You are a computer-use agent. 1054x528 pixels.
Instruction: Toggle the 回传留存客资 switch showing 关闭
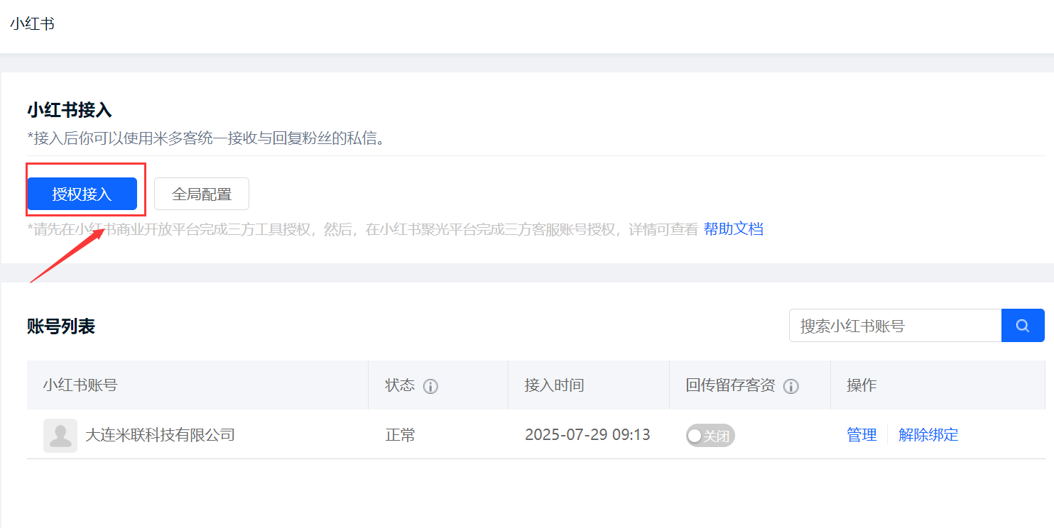[x=710, y=435]
